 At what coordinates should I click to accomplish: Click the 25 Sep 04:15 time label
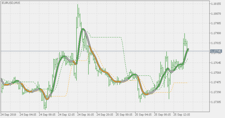[x=143, y=115]
